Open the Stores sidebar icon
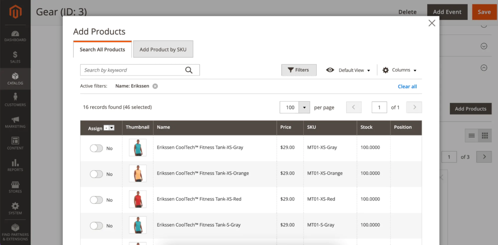The height and width of the screenshot is (245, 498). pos(15,187)
